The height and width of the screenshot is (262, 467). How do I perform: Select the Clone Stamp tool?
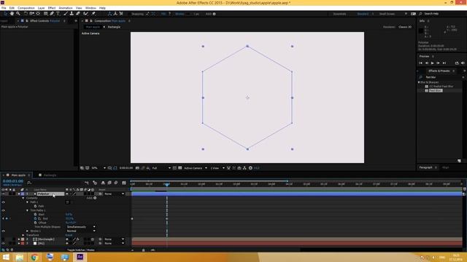tap(72, 14)
